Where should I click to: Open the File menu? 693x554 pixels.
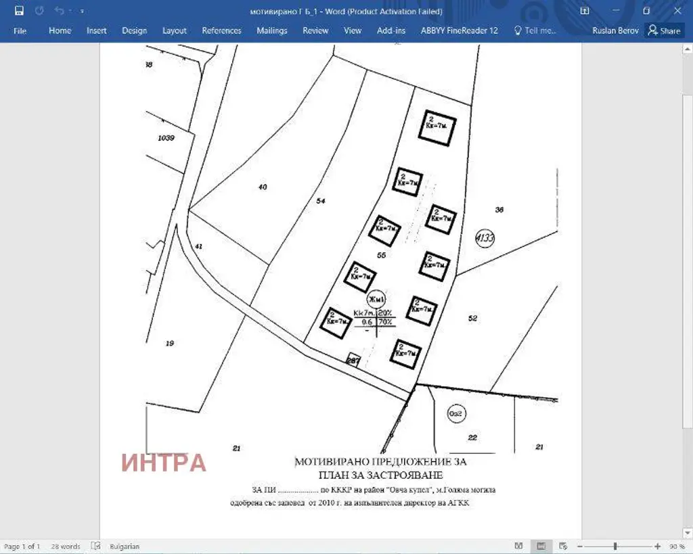(x=20, y=30)
